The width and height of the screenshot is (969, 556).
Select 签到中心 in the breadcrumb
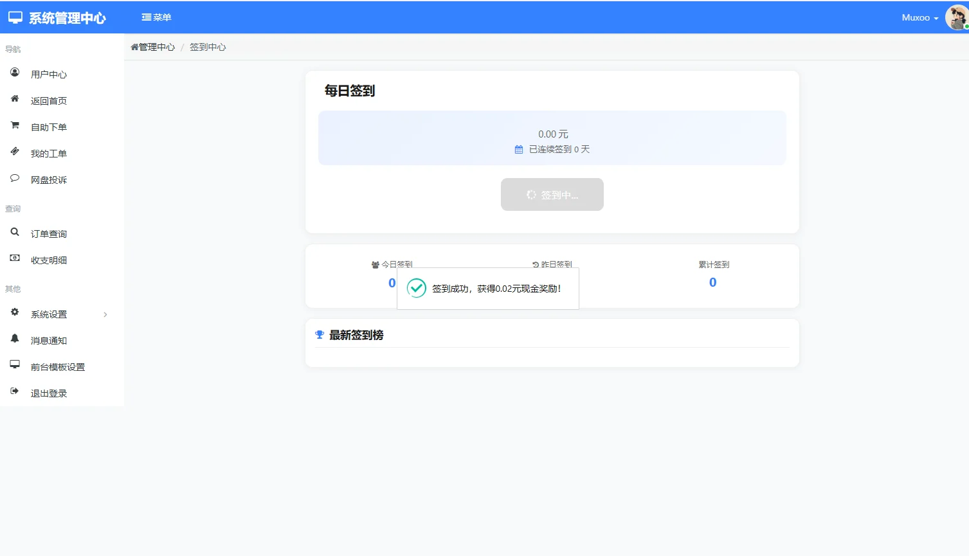point(207,46)
